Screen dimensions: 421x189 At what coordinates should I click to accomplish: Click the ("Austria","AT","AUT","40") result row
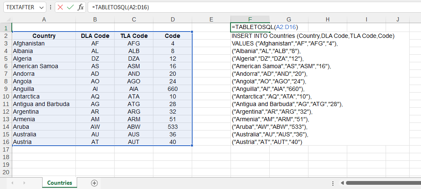click(x=267, y=142)
